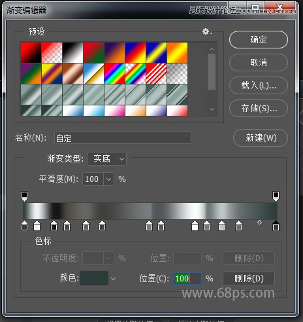
Task: Click the 名称 name field containing 自定
Action: click(x=123, y=138)
